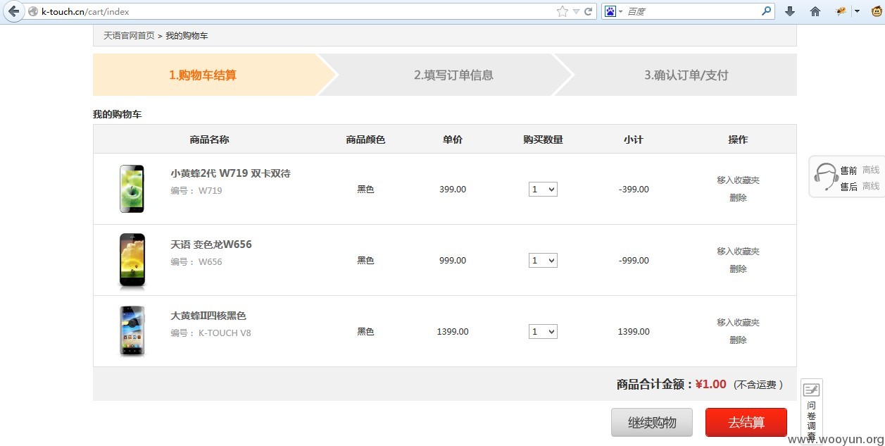The height and width of the screenshot is (446, 885).
Task: Click 售前 pre-sales support link
Action: click(x=848, y=170)
